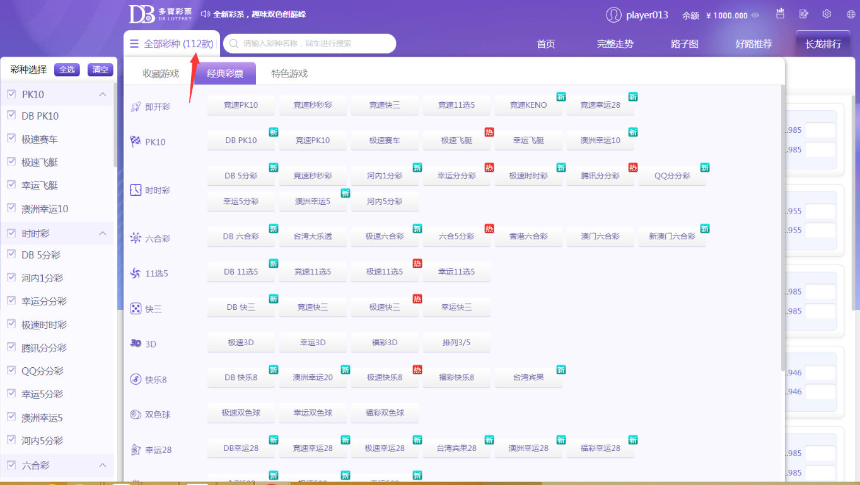Click the pencil-holder icon in header

780,14
